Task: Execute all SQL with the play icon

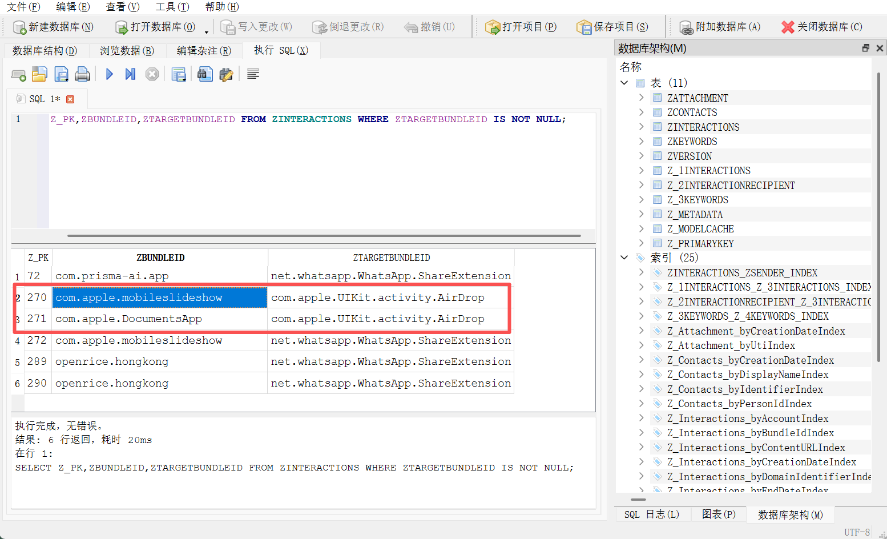Action: click(110, 74)
